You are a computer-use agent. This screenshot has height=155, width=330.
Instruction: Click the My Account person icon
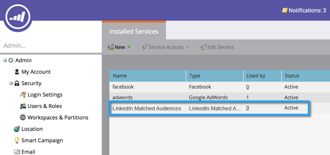tap(17, 72)
